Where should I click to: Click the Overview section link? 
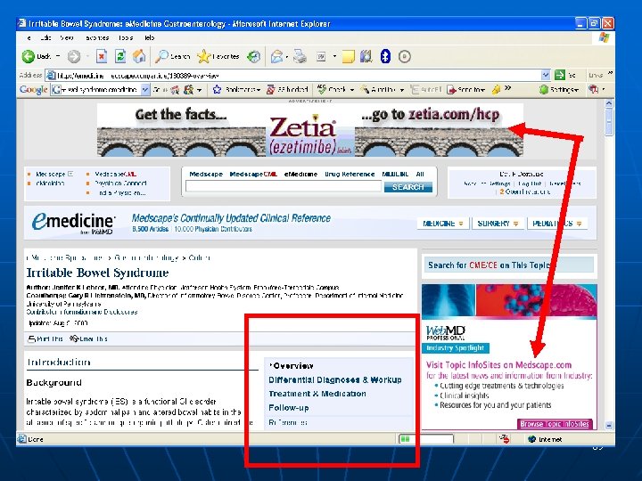292,366
